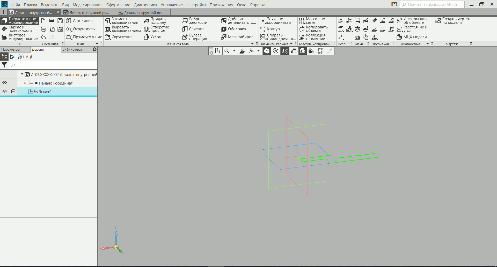
Task: Expand the Начало координат tree node
Action: 25,83
